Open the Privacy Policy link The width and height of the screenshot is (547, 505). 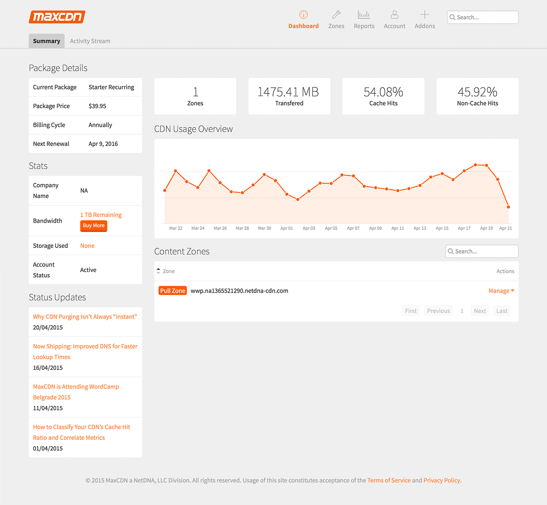tap(442, 480)
